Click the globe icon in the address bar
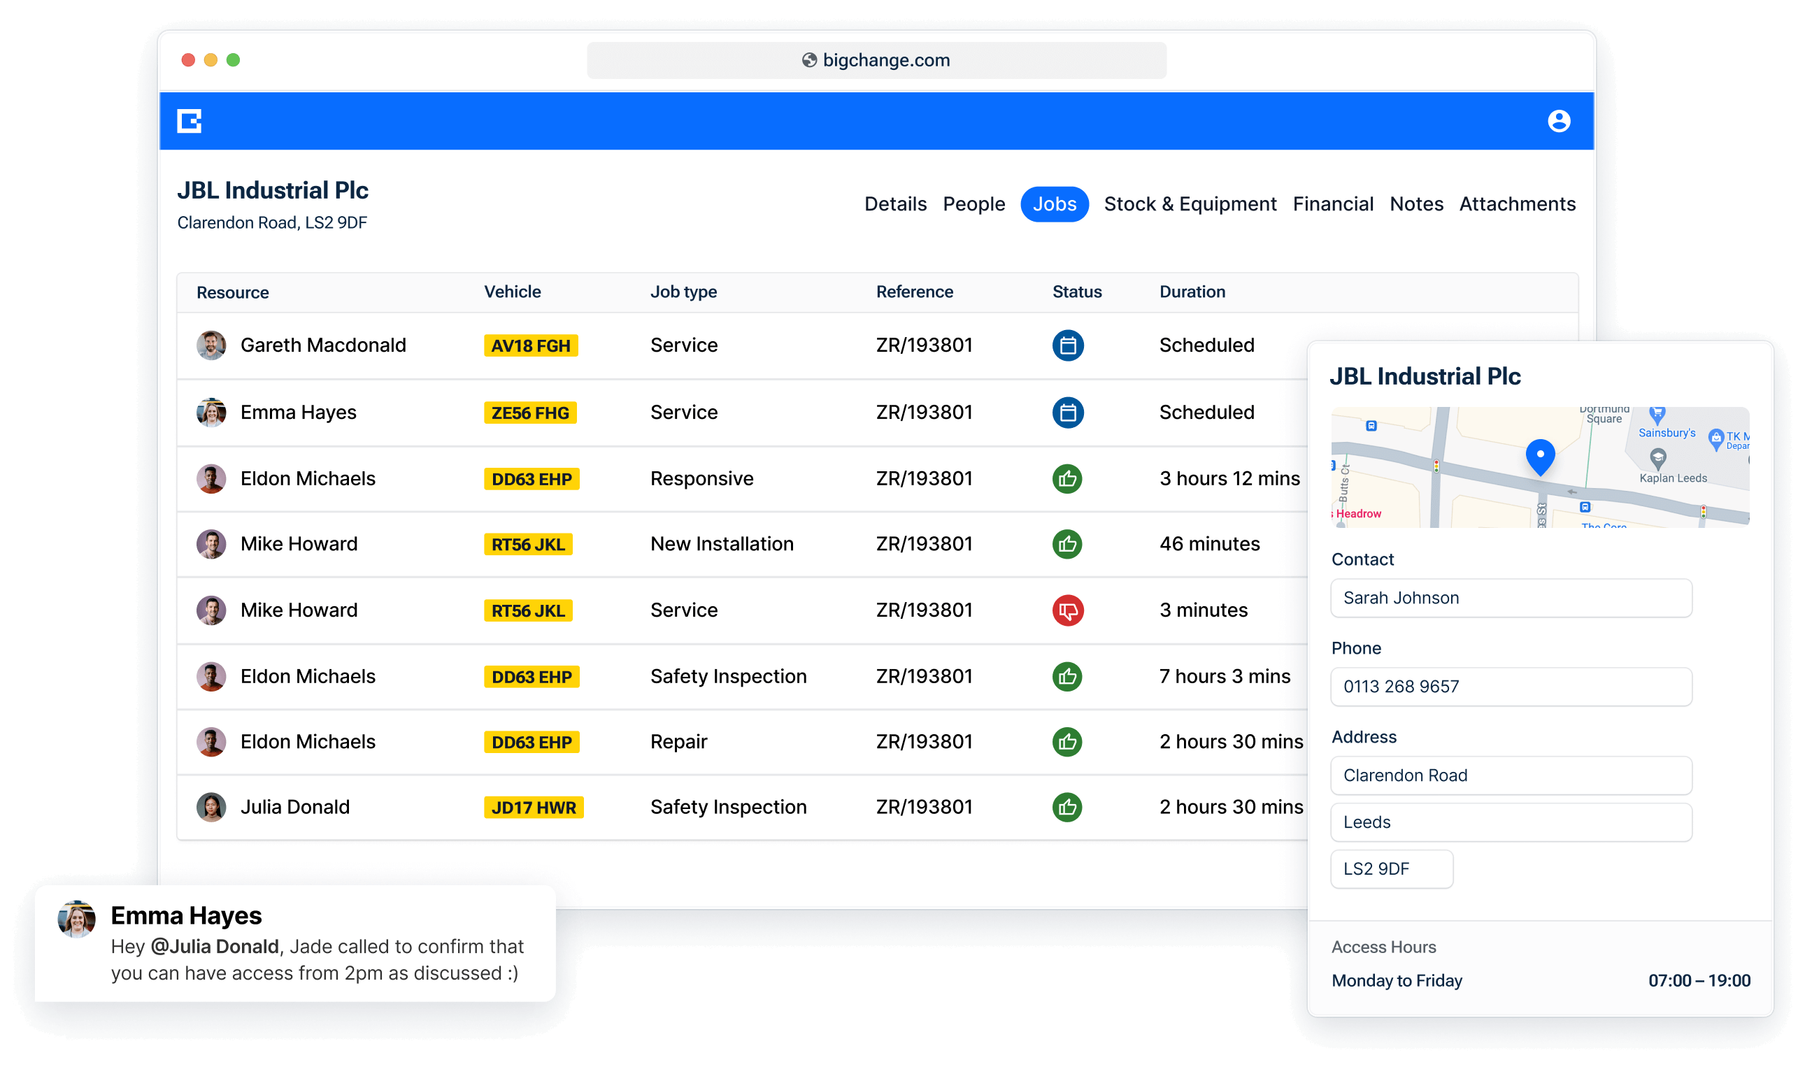 point(808,60)
